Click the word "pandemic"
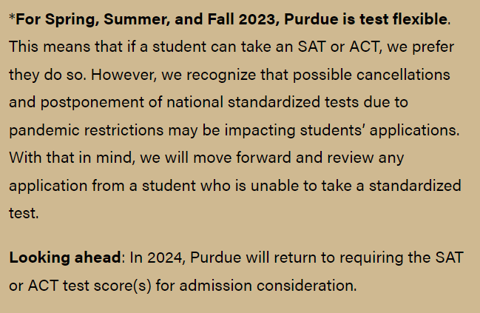Viewport: 480px width, 313px height. [x=43, y=130]
